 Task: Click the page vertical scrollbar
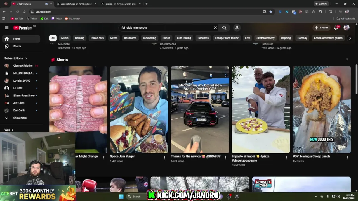356,80
